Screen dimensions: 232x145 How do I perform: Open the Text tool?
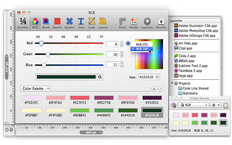(x=81, y=23)
